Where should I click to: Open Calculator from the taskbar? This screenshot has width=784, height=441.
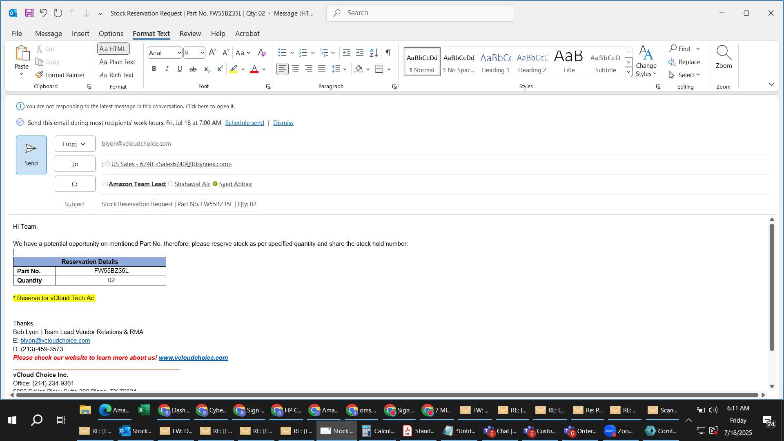click(x=379, y=431)
